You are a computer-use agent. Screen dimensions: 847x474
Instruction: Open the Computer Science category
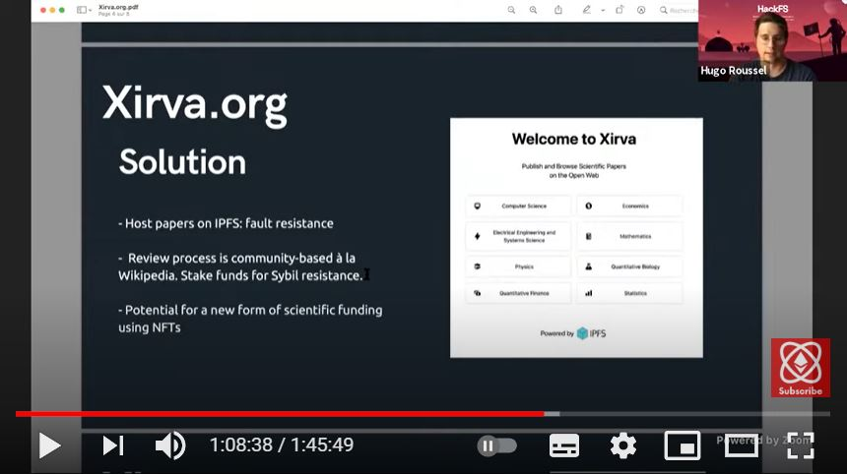[518, 206]
